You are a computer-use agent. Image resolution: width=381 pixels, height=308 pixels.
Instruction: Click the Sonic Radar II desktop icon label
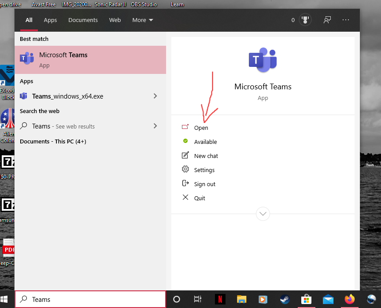click(x=110, y=4)
